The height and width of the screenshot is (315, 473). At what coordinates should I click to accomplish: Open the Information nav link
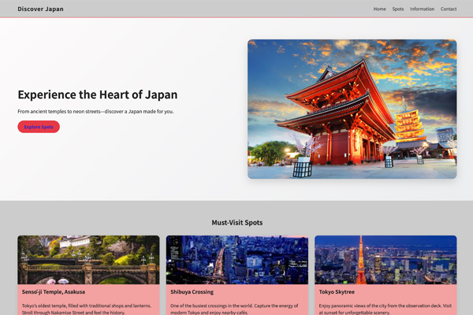point(422,9)
